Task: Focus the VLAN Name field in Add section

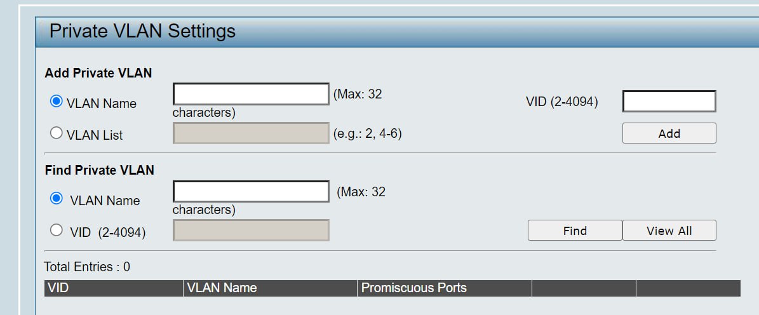Action: [252, 94]
